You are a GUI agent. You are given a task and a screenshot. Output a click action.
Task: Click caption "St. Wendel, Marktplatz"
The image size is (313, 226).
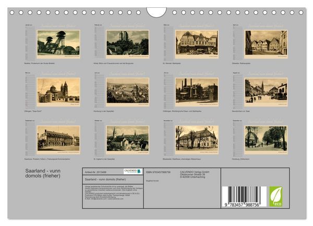172,63
